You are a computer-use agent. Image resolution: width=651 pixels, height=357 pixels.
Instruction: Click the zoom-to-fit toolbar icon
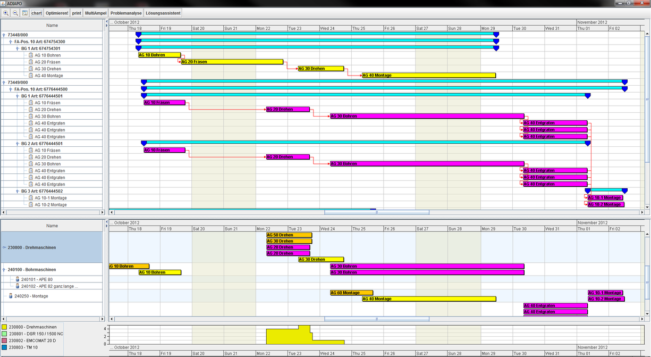(24, 13)
